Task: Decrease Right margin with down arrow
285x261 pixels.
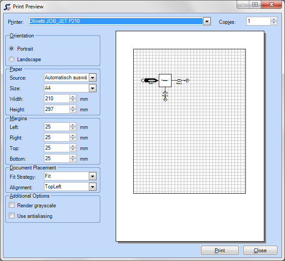Action: (73, 139)
